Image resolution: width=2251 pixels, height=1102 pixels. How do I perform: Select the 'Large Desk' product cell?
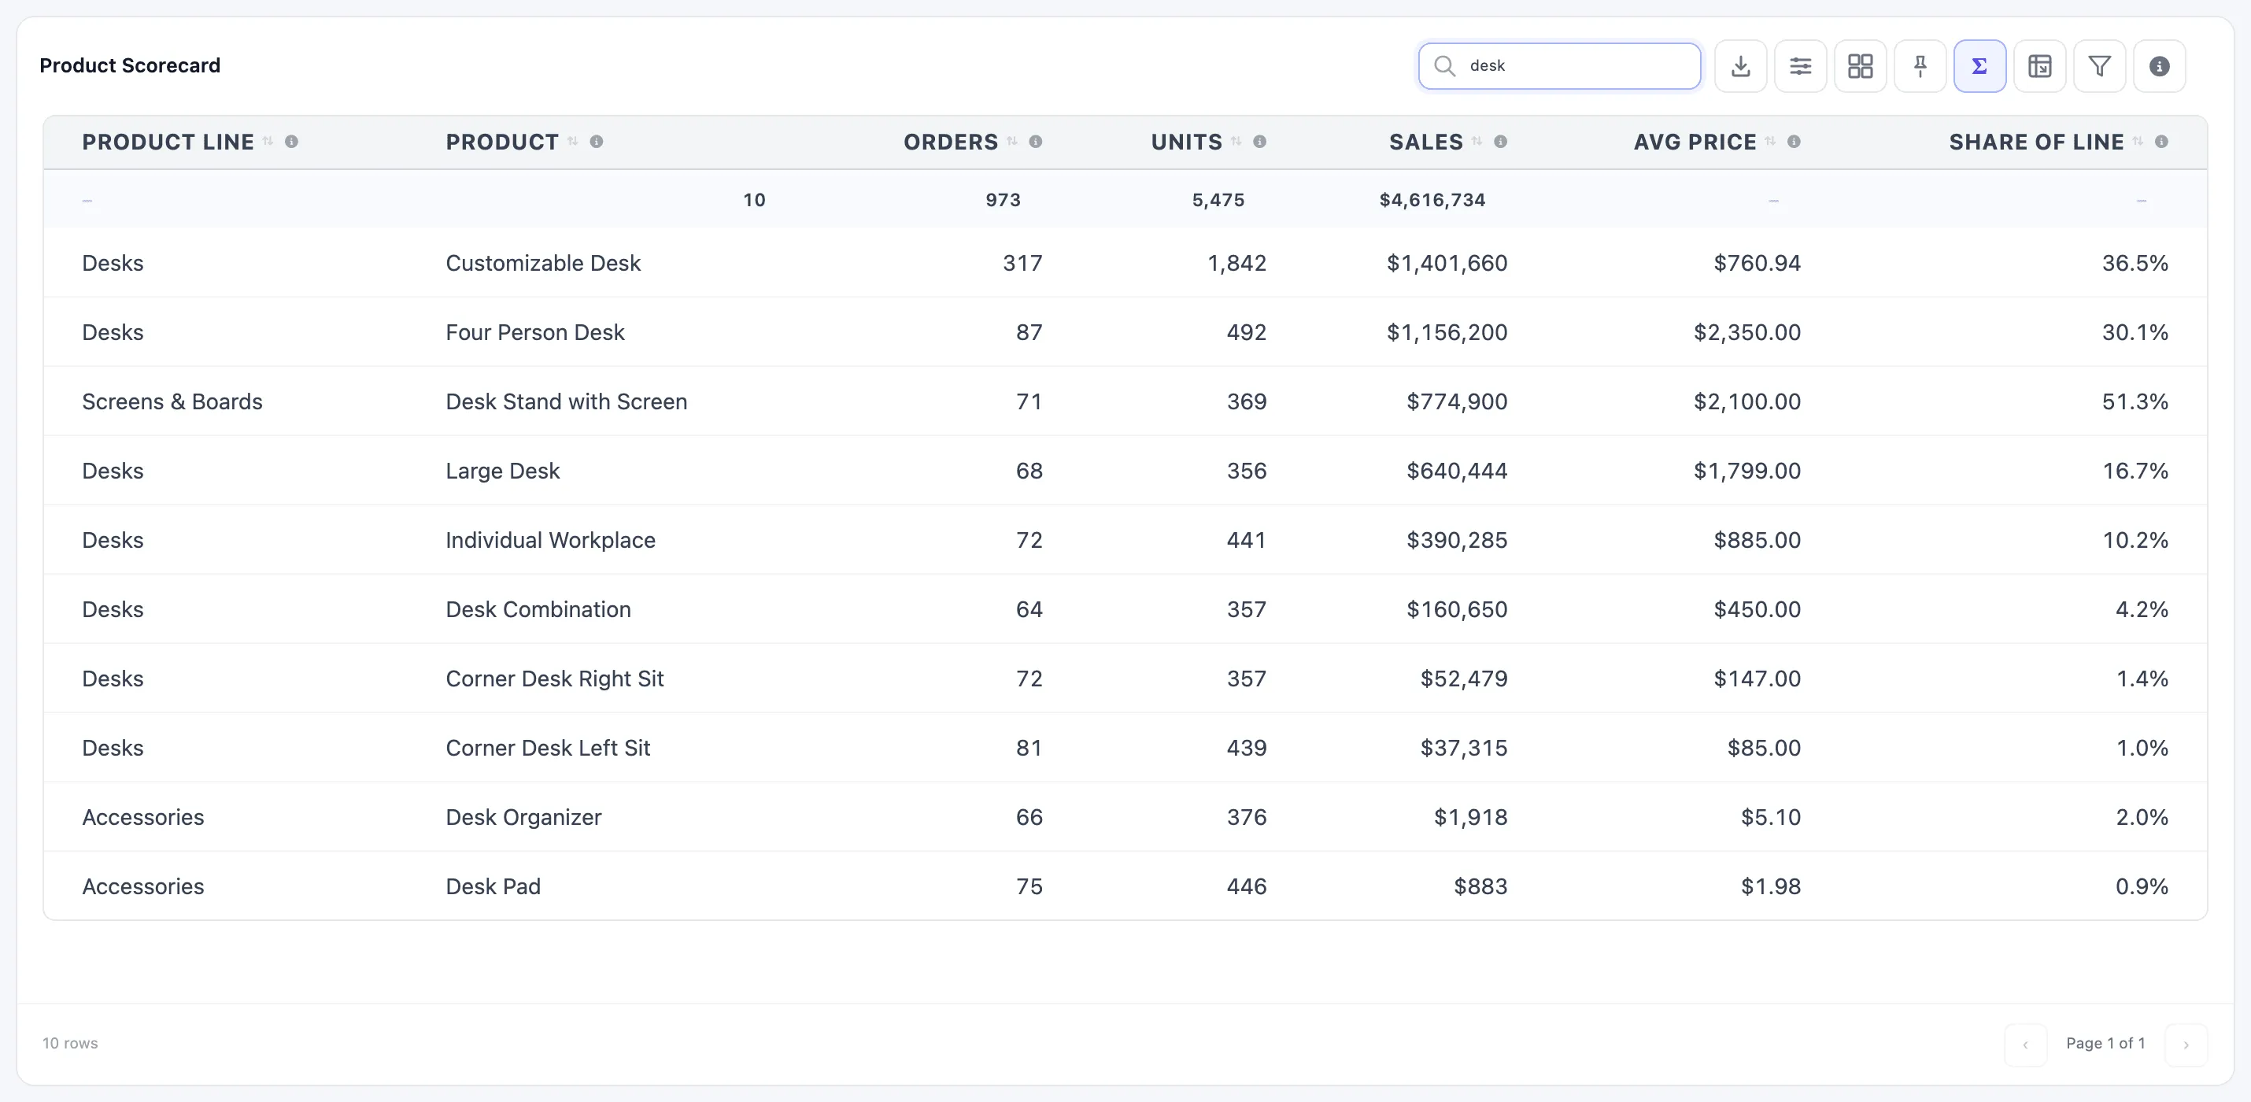pos(502,471)
